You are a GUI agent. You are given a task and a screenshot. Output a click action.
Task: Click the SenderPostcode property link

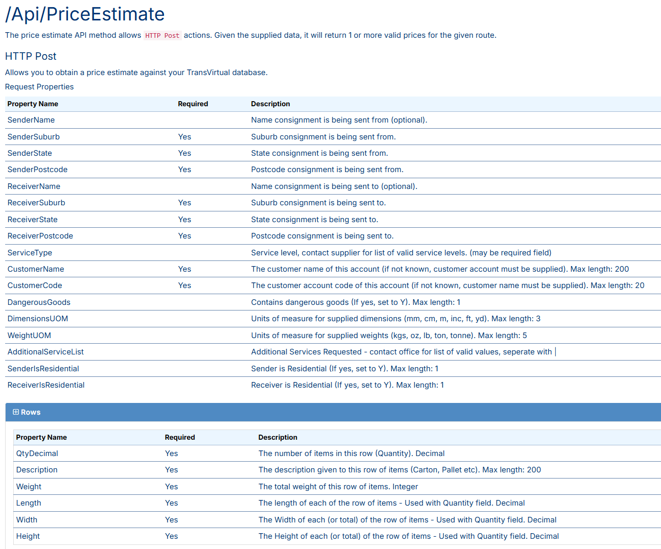point(37,169)
